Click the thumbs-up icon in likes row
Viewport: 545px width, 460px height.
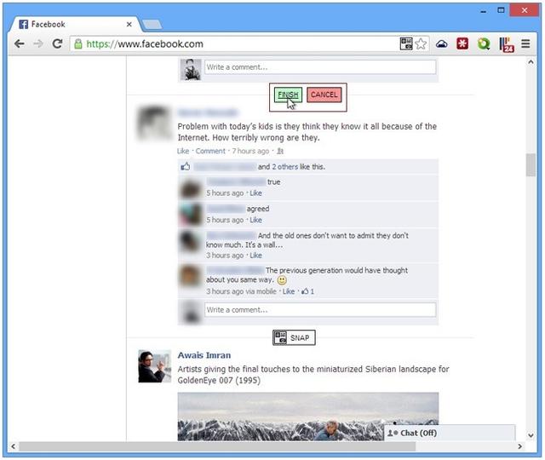point(186,166)
